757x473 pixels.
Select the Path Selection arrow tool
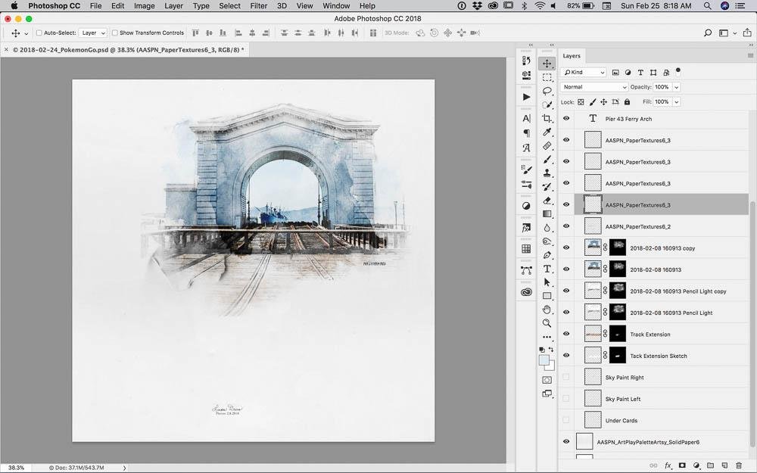(547, 282)
